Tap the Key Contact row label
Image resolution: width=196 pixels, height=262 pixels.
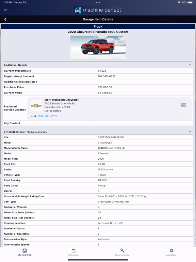(12, 123)
